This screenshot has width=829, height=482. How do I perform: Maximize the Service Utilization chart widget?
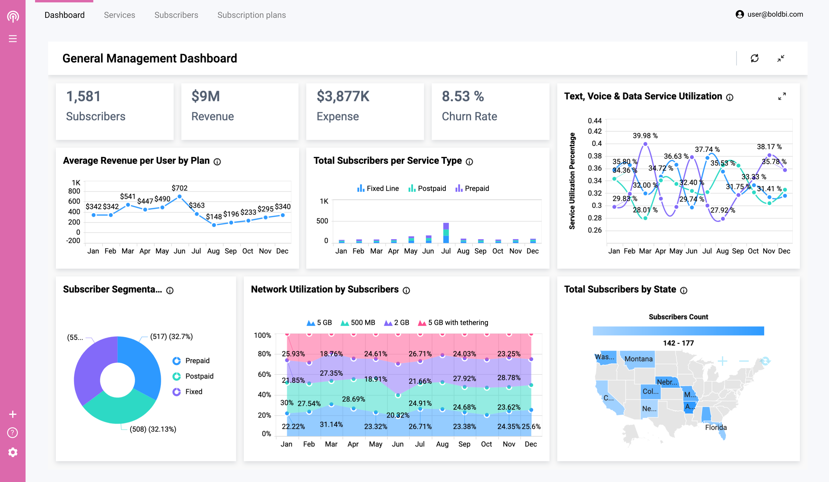coord(782,96)
